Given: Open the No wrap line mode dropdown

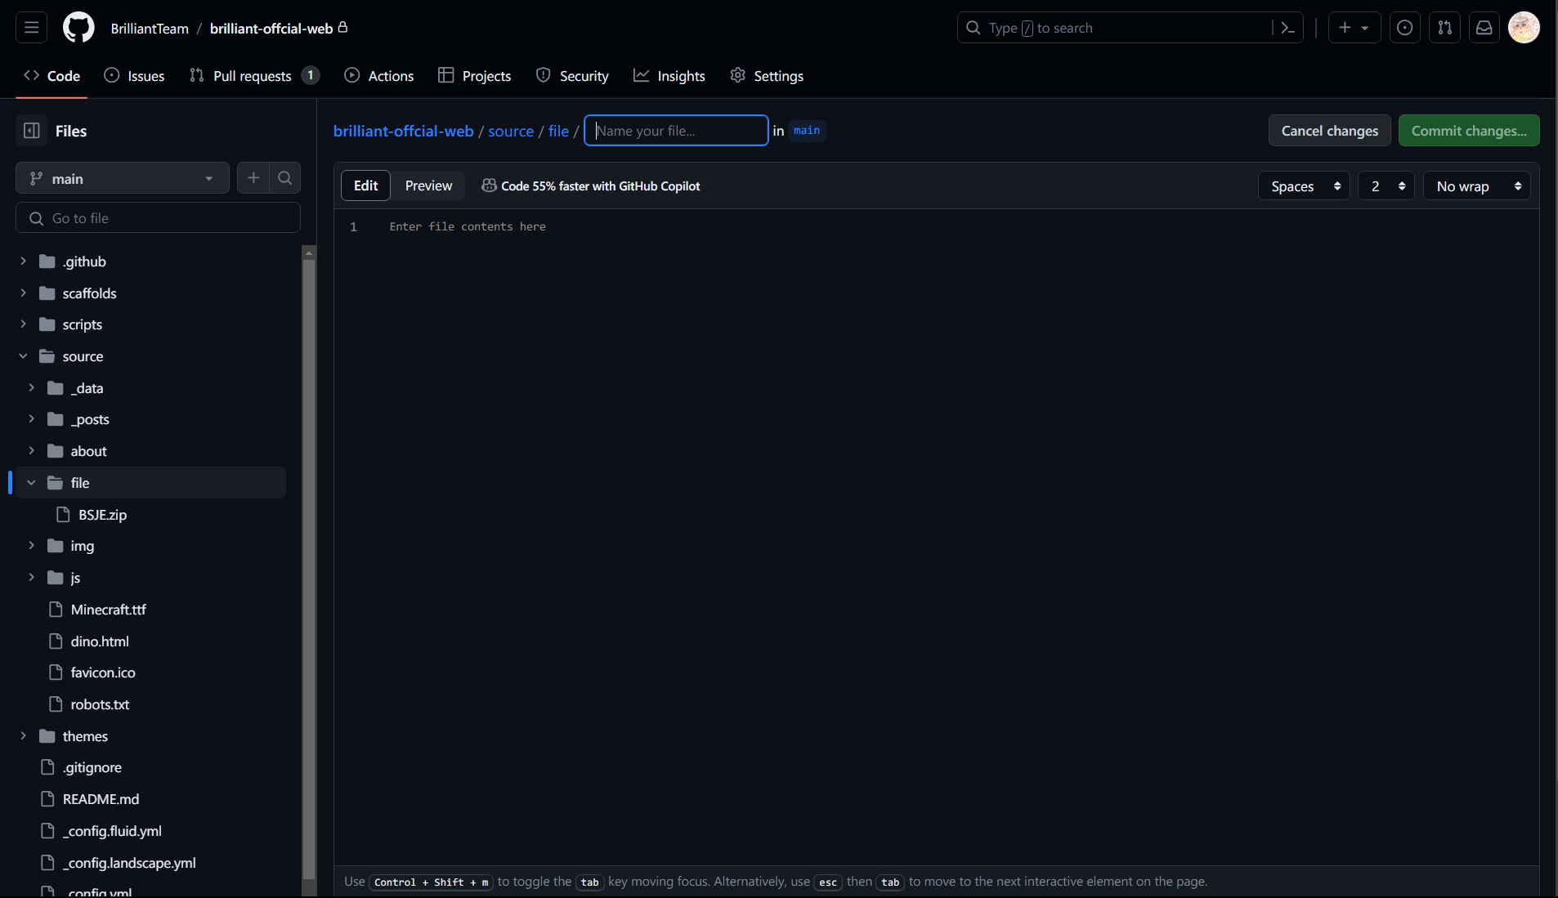Looking at the screenshot, I should 1476,186.
